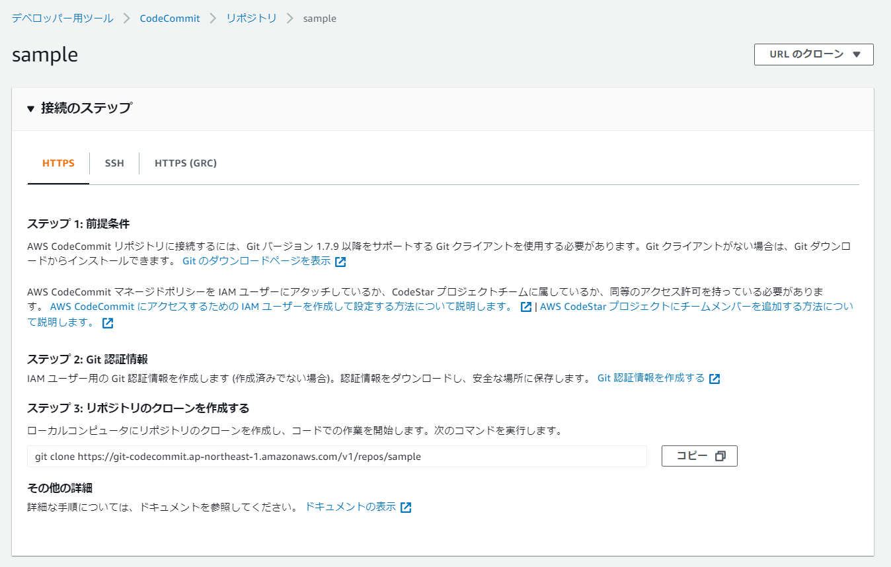Open the ドキュメントの表示 link
The width and height of the screenshot is (891, 567).
click(350, 507)
